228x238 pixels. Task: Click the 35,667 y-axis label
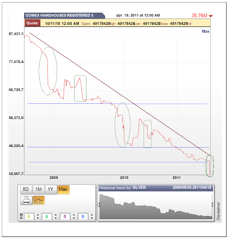pos(16,174)
